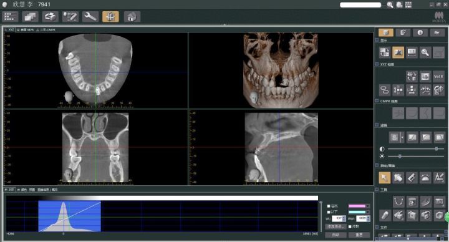Click the home icon in top toolbar
The image size is (449, 242).
tap(132, 17)
